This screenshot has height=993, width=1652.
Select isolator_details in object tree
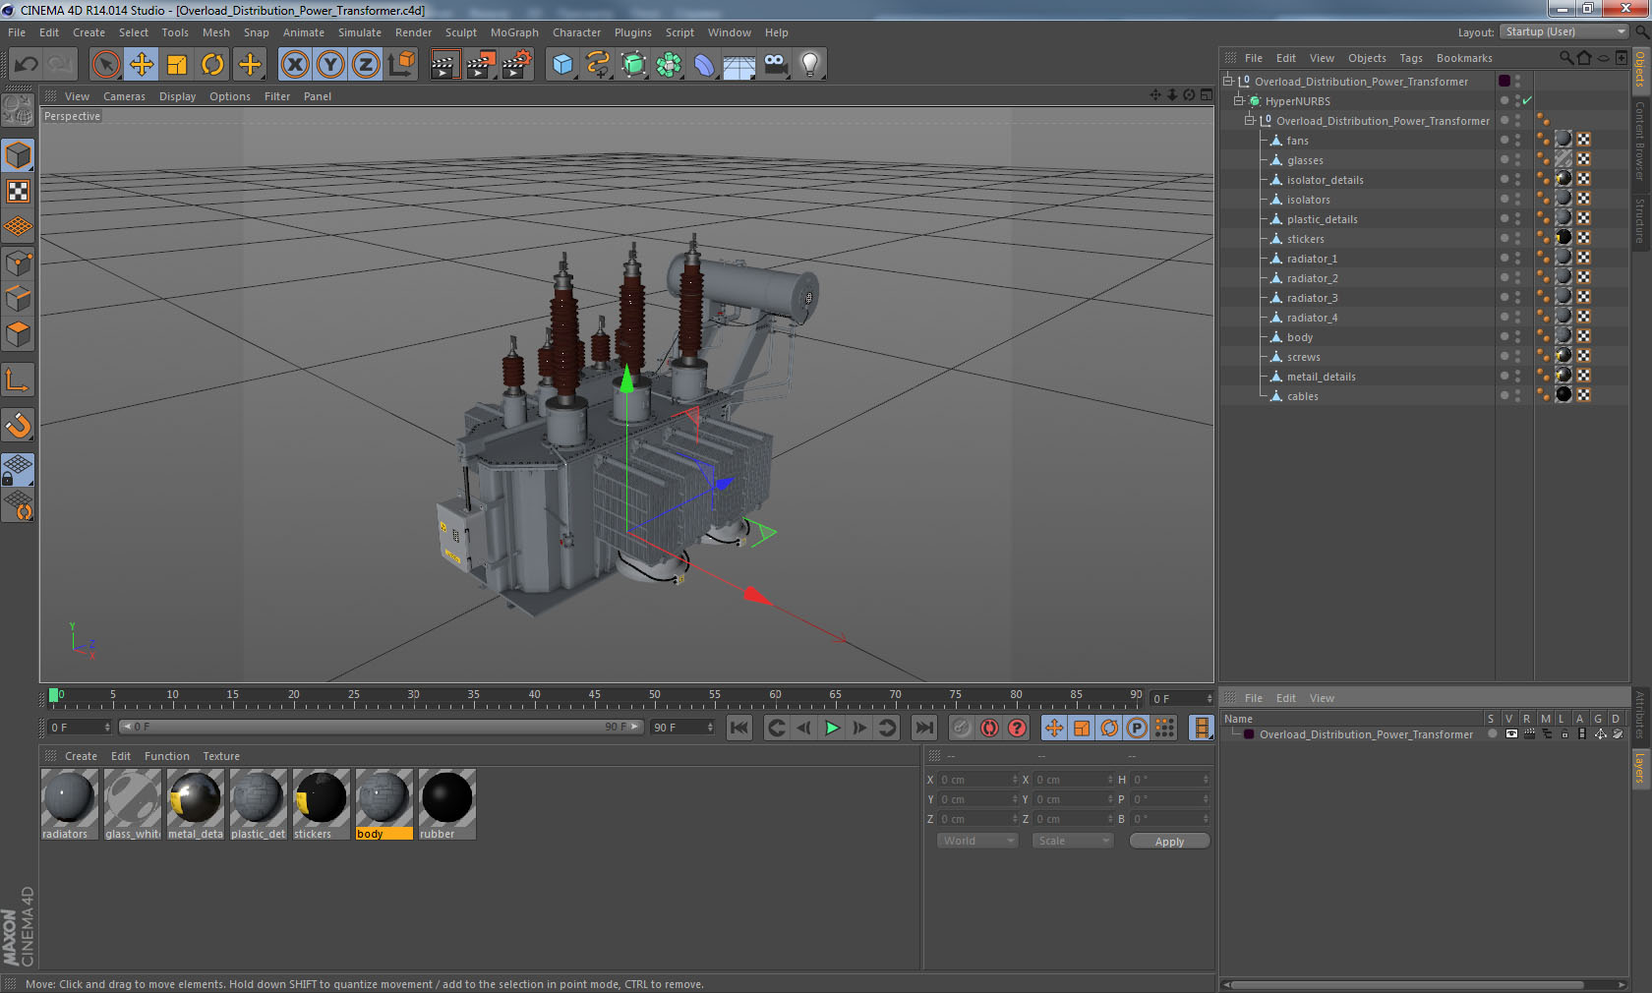point(1325,180)
